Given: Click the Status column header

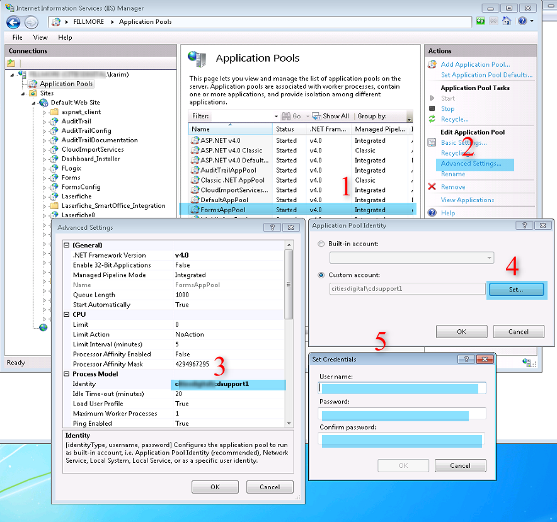Looking at the screenshot, I should 289,129.
